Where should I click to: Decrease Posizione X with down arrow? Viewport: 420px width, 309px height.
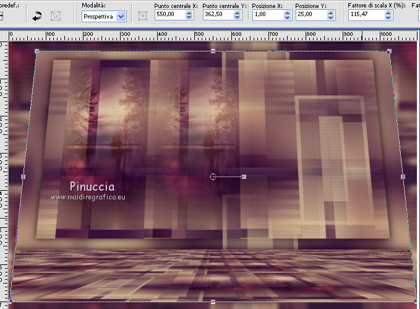(288, 17)
